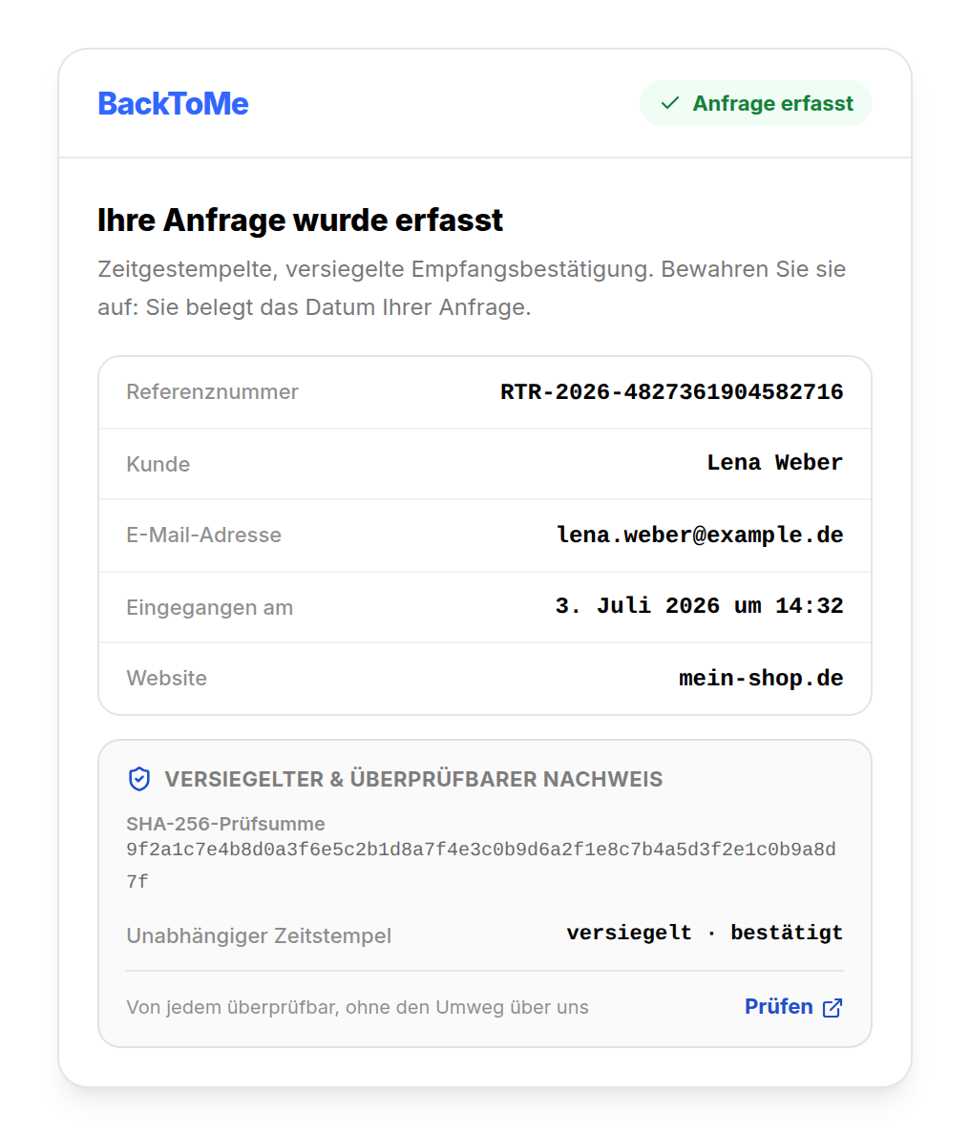Click the BackToMe logo
The height and width of the screenshot is (1134, 970).
[173, 103]
